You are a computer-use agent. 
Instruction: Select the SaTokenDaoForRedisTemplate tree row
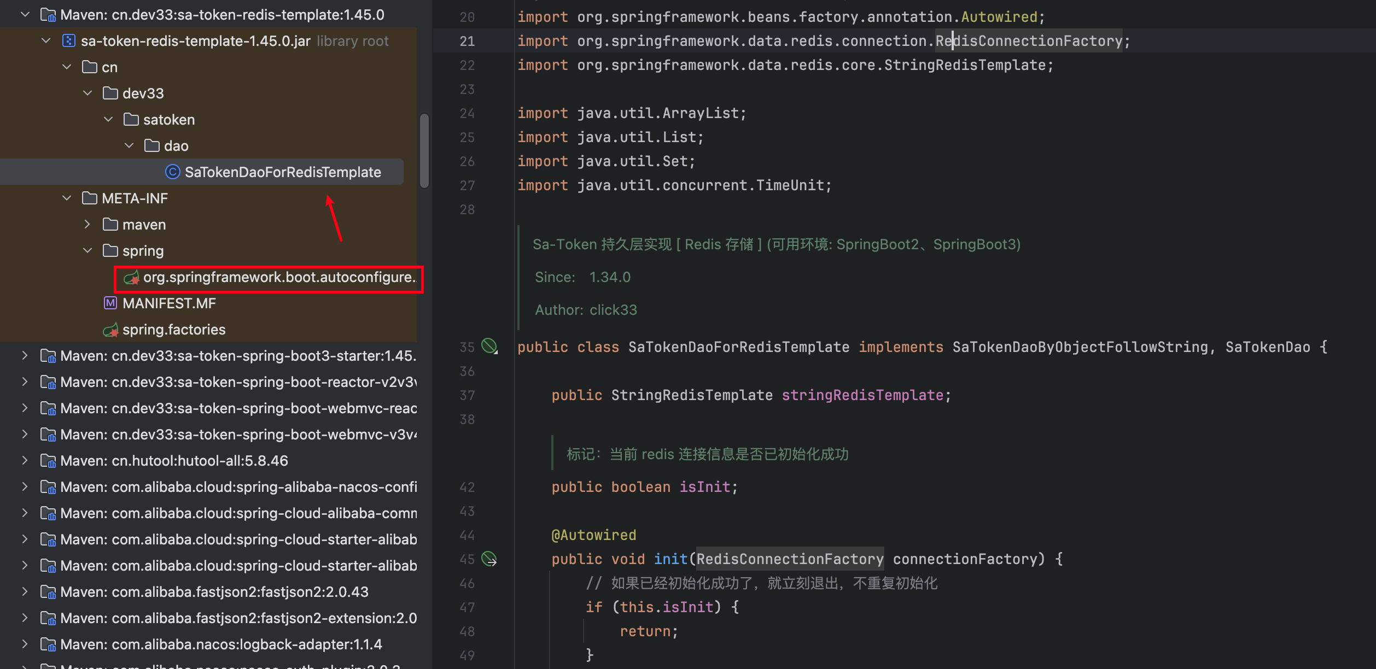tap(202, 172)
